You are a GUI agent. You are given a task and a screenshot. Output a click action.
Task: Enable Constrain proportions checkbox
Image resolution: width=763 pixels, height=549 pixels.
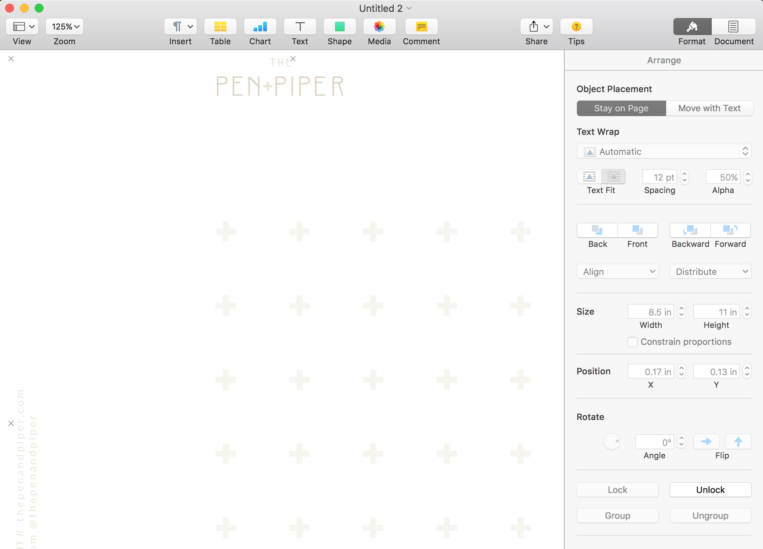[633, 342]
